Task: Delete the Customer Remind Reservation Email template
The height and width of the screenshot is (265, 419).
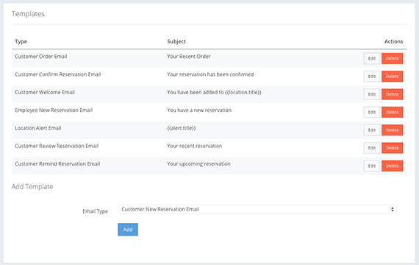Action: coord(392,166)
